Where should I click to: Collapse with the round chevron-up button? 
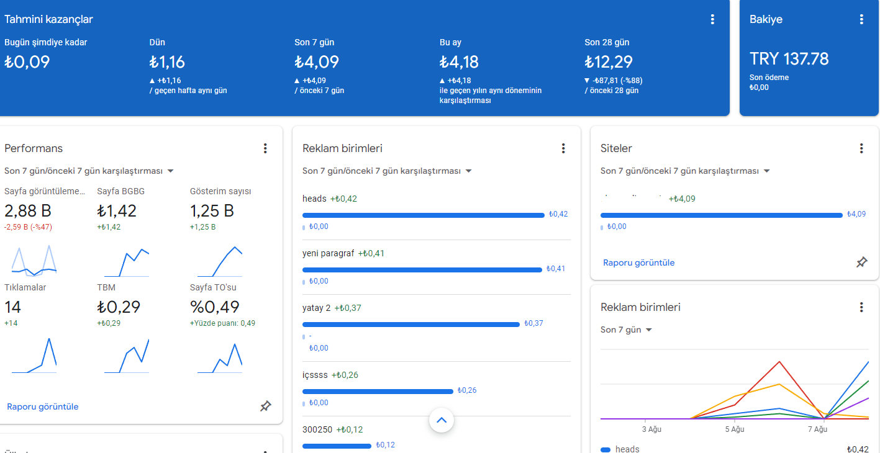click(x=442, y=420)
